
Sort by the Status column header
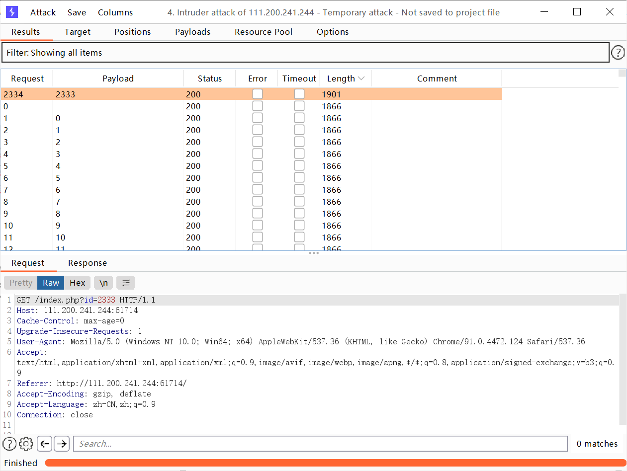tap(210, 78)
